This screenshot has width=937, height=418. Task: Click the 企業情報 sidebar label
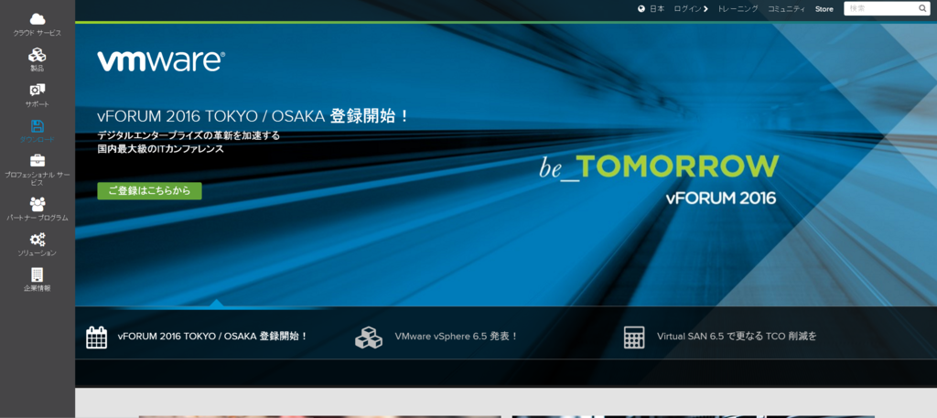pos(37,288)
